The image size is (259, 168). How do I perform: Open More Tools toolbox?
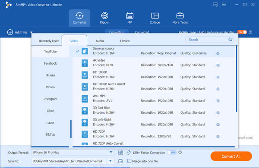(180, 18)
